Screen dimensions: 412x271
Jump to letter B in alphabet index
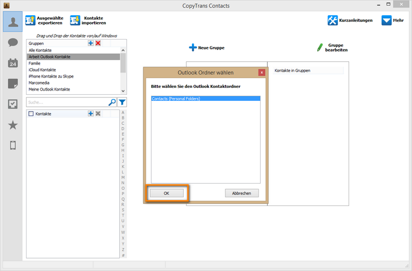(123, 118)
